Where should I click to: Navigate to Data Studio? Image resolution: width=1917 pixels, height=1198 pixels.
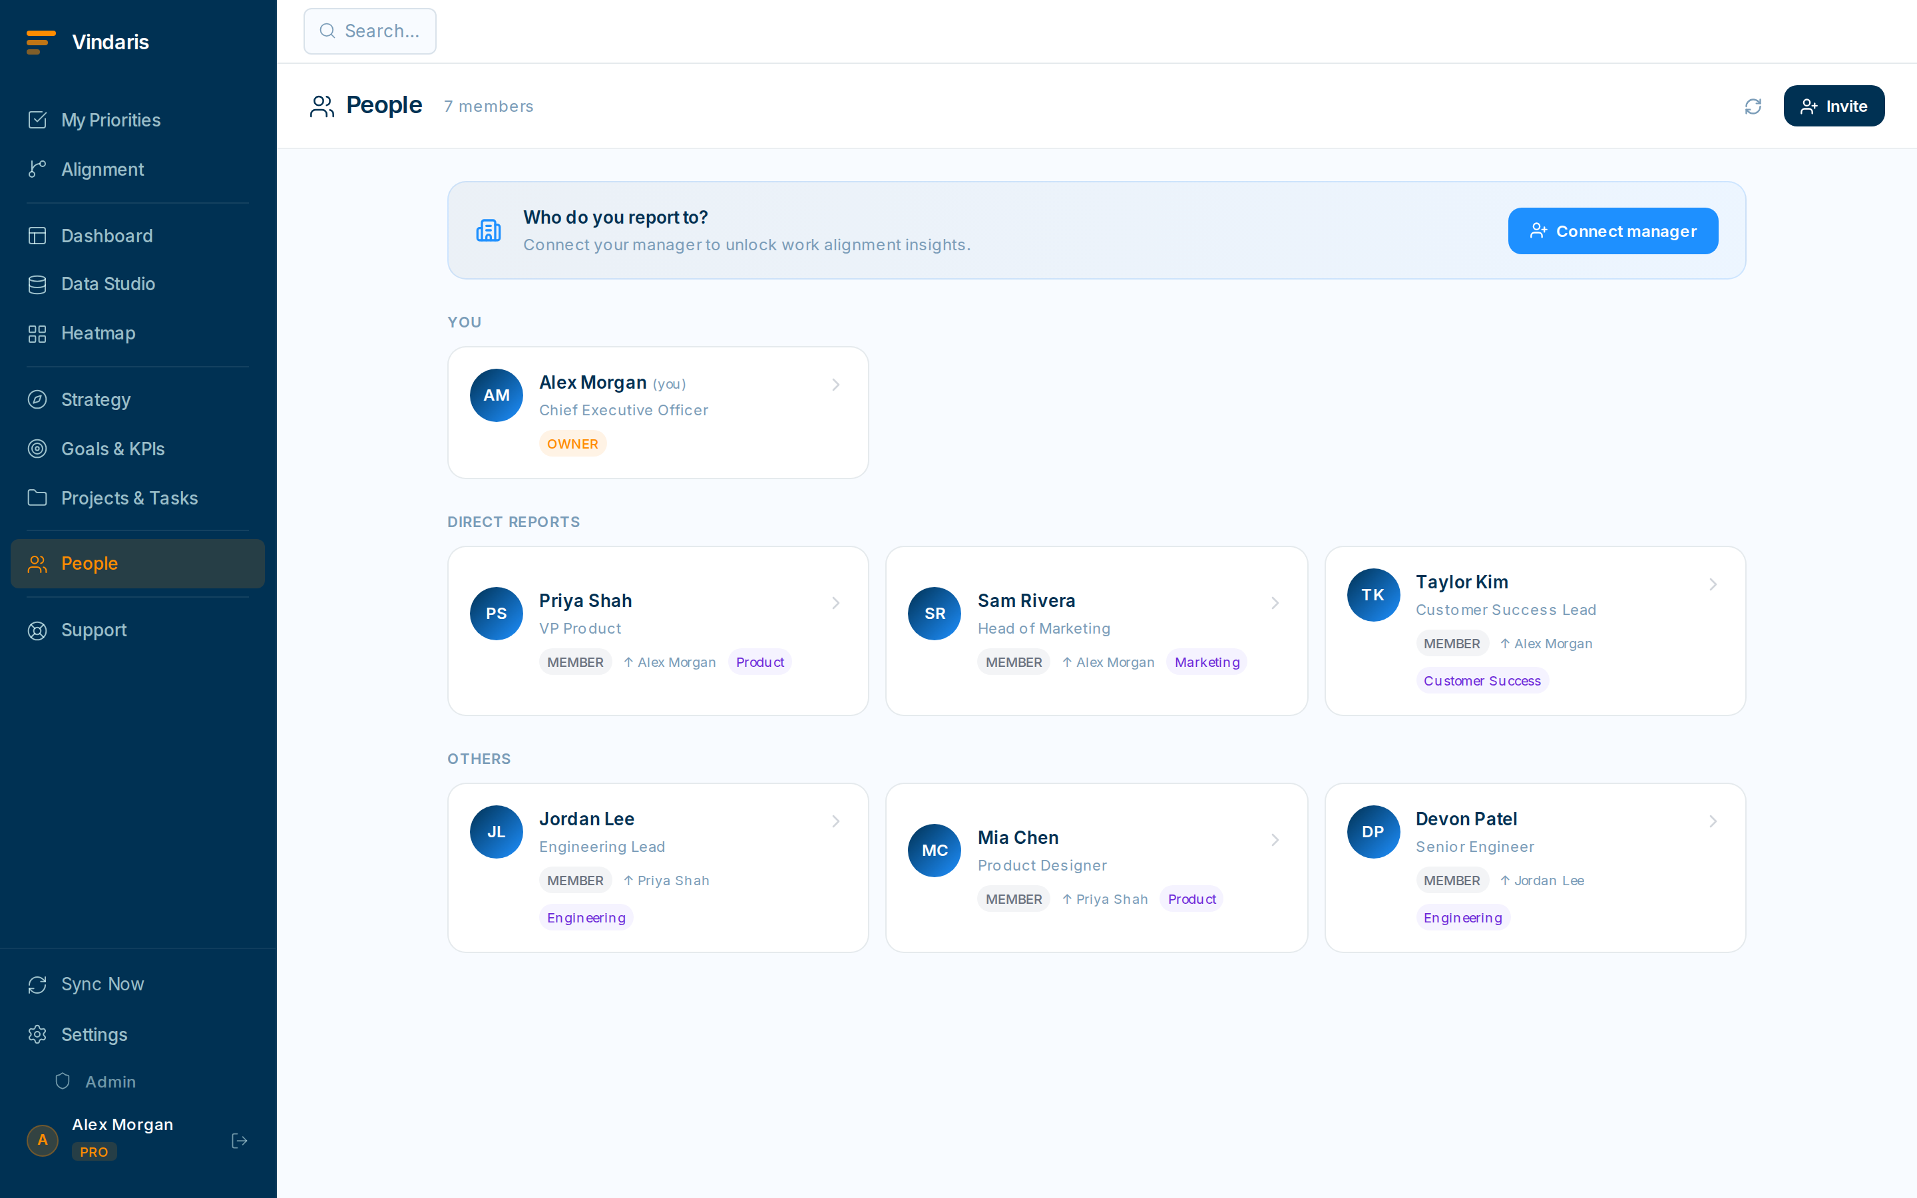click(138, 284)
